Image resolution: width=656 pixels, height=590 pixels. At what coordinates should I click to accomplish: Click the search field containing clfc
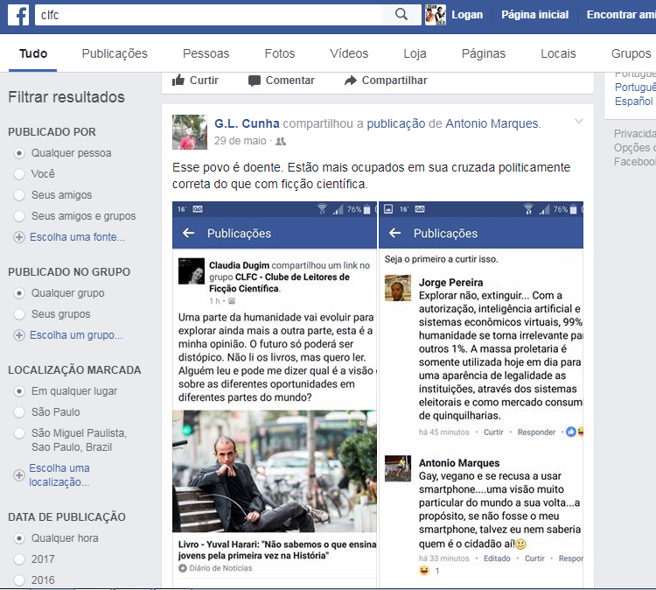[208, 15]
